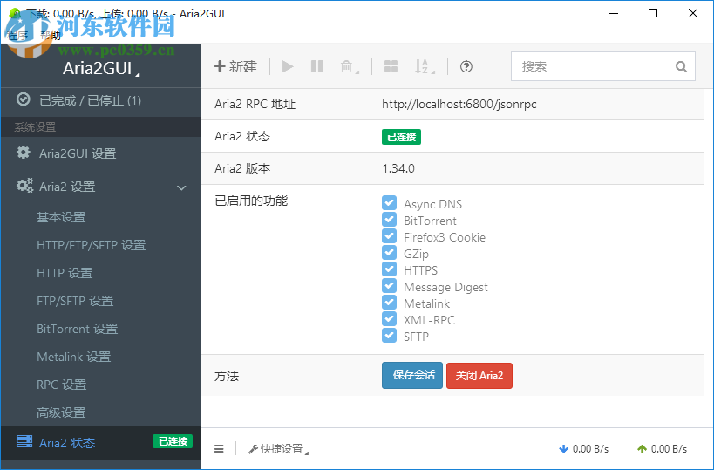
Task: Click check-circle icon beside Completed / Stopped
Action: [x=24, y=99]
